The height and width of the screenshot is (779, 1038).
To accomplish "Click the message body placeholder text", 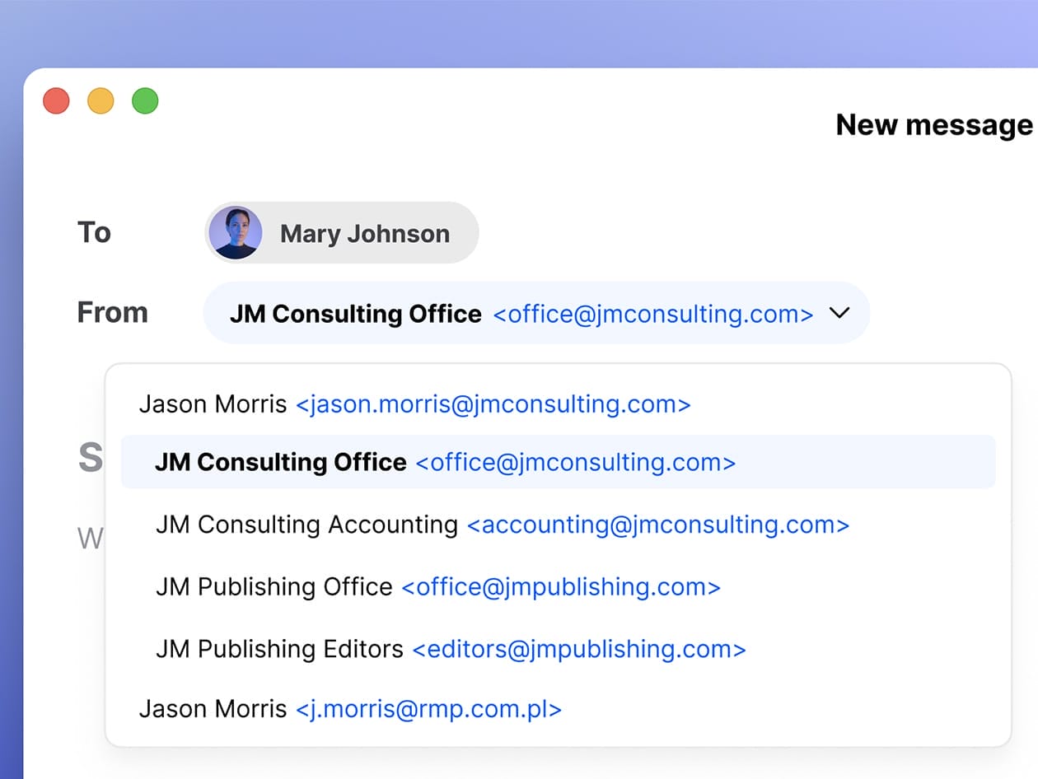I will [x=89, y=539].
